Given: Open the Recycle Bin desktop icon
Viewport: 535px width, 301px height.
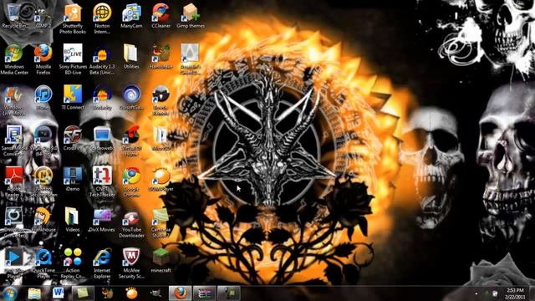Looking at the screenshot, I should [14, 15].
